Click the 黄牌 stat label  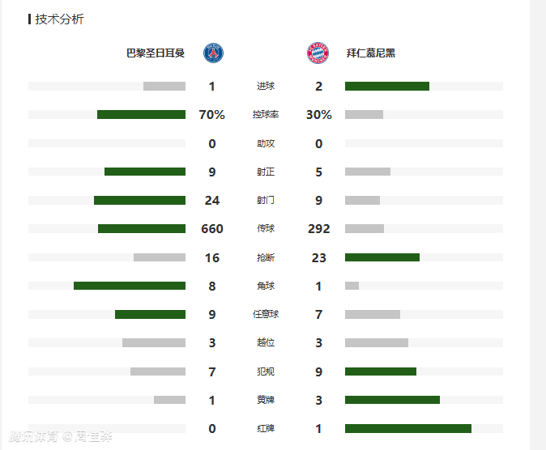(x=266, y=400)
